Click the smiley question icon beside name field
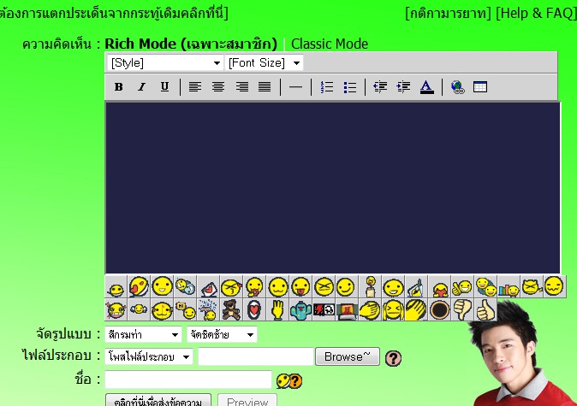 289,381
